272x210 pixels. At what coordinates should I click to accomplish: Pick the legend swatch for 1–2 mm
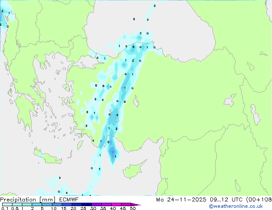tap(27, 204)
